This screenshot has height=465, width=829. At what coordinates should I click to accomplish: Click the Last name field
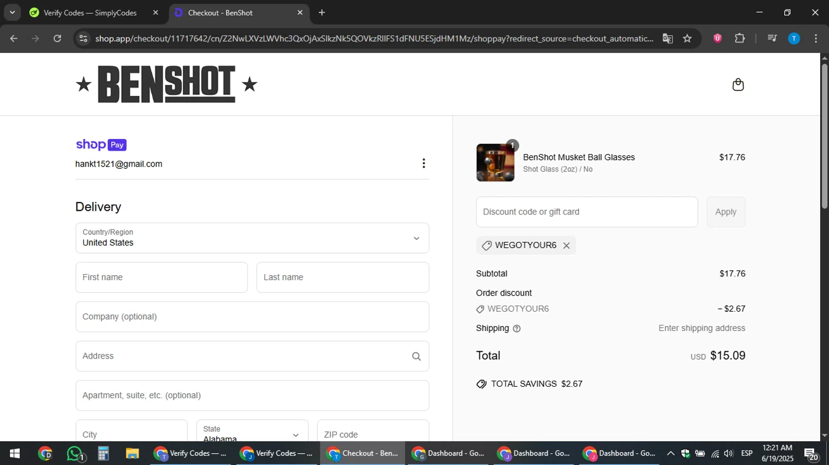pos(343,277)
